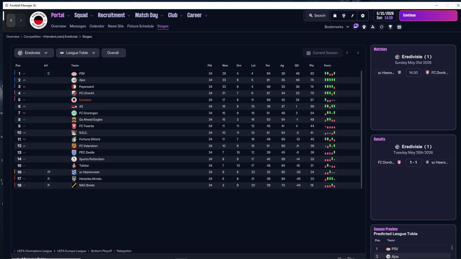The width and height of the screenshot is (461, 259).
Task: Open the Overview sub-tab
Action: [59, 26]
